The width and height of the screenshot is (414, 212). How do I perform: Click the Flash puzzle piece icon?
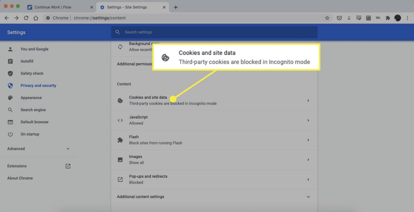click(120, 140)
